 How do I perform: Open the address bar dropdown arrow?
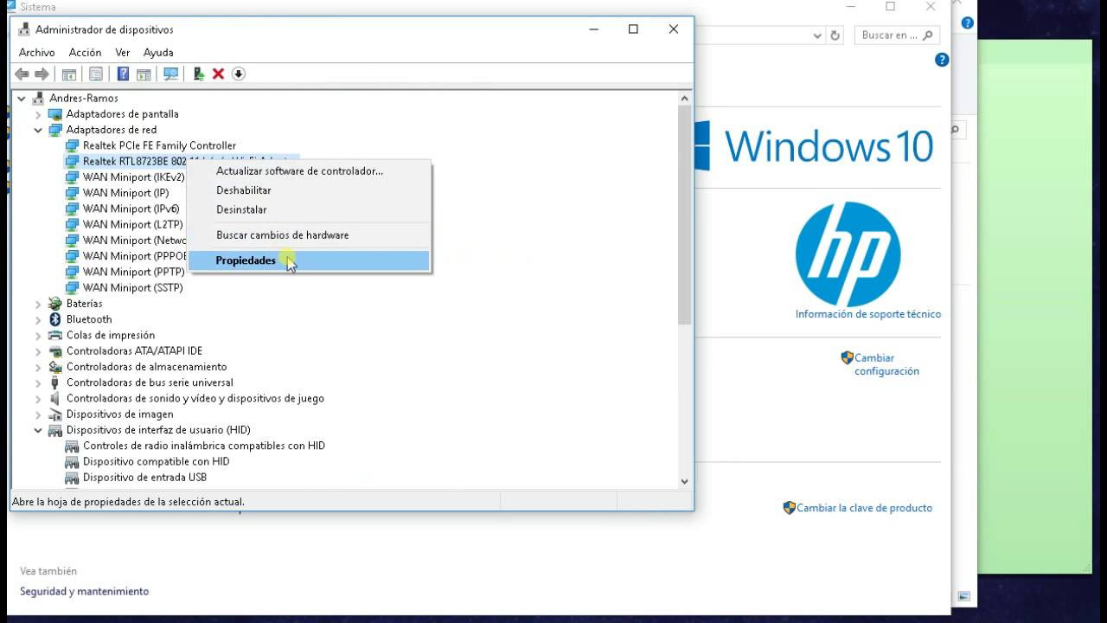tap(817, 35)
